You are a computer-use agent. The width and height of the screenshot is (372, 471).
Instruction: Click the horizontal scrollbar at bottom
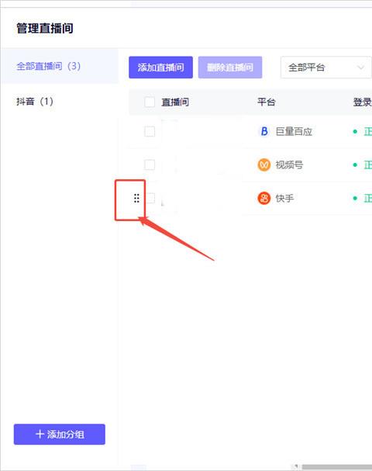(x=336, y=467)
